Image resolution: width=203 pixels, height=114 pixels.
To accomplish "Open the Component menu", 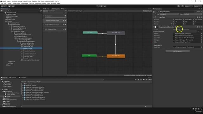I will 24,3.
